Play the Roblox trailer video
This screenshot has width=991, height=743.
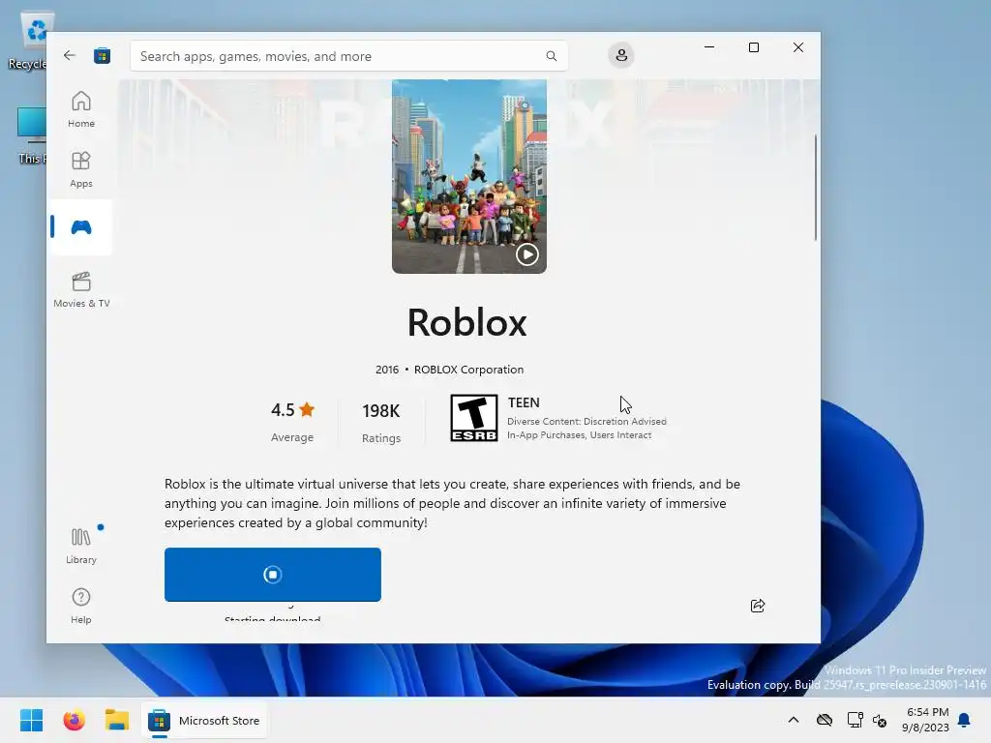click(x=527, y=254)
